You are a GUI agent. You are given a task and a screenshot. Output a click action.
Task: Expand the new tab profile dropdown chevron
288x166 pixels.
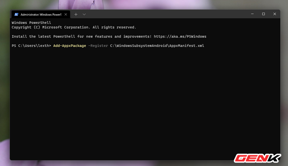tap(84, 14)
